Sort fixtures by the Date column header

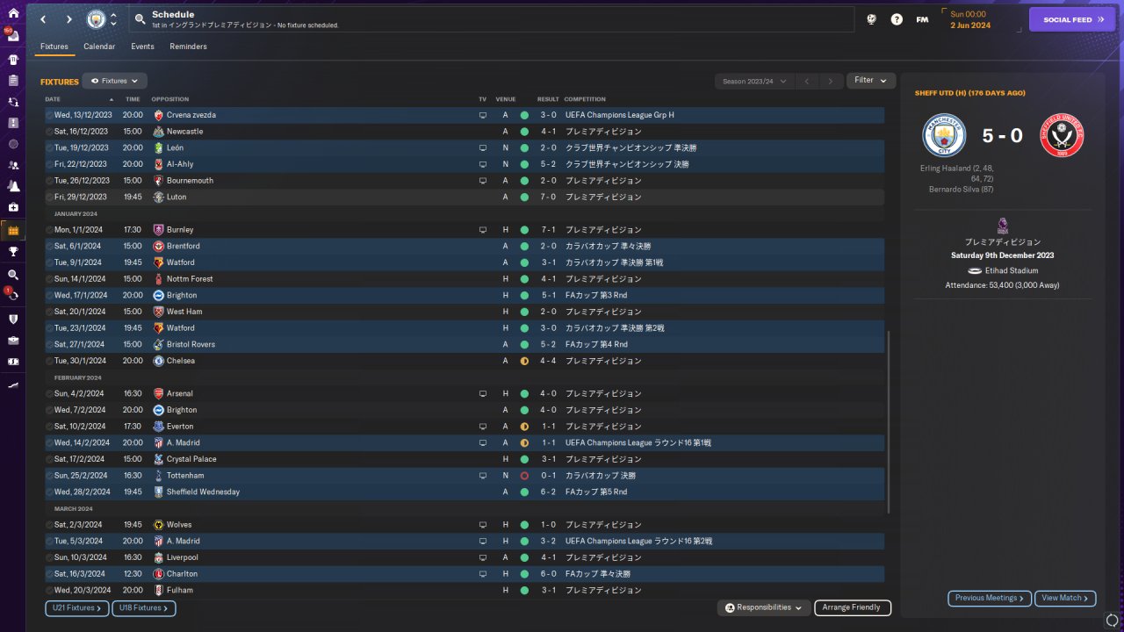click(53, 99)
